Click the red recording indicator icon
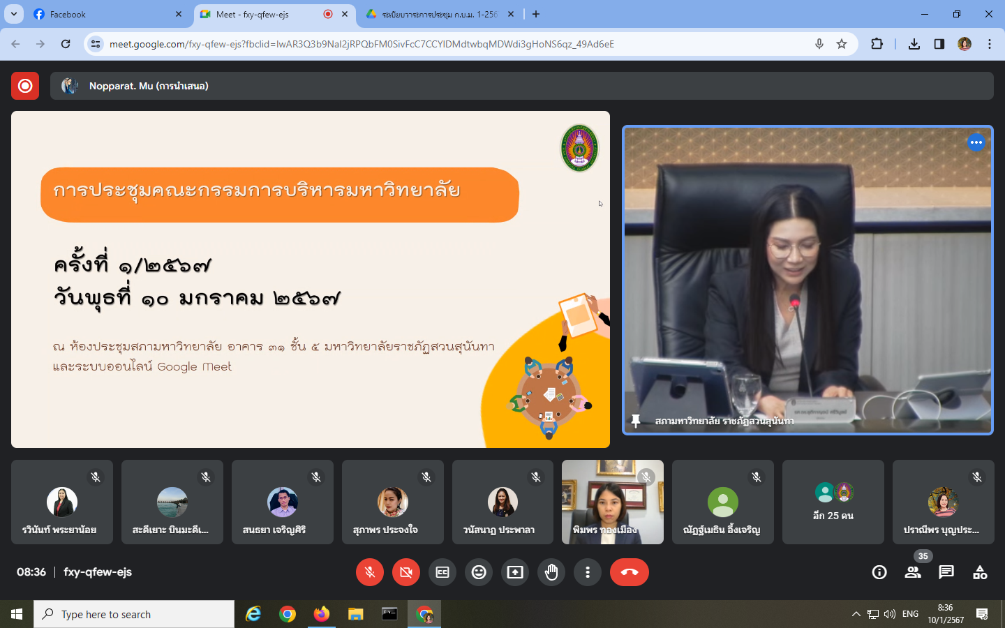Screen dimensions: 1005x628 pos(25,86)
